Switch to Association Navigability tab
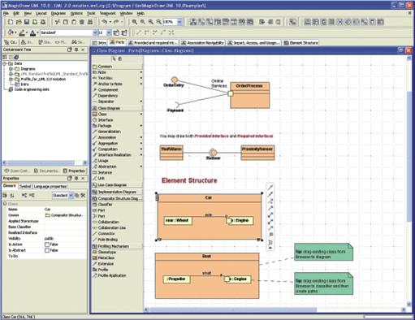The image size is (415, 320). (x=202, y=43)
